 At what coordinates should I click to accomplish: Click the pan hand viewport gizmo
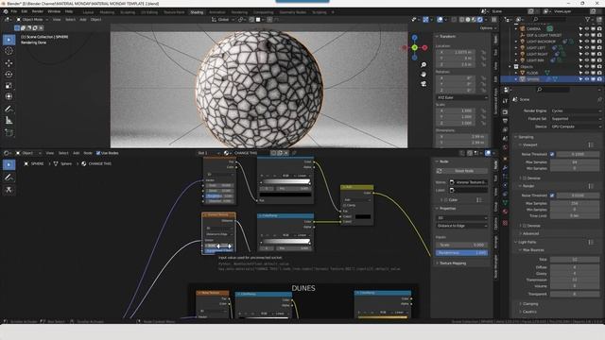[423, 74]
